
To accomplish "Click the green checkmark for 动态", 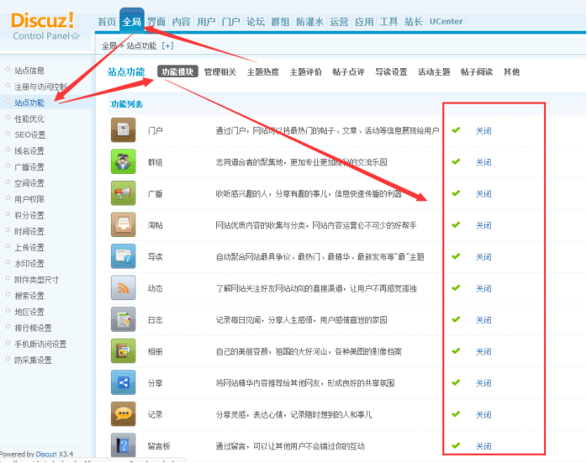I will pyautogui.click(x=456, y=288).
